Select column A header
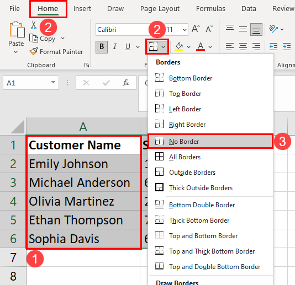 pyautogui.click(x=83, y=127)
